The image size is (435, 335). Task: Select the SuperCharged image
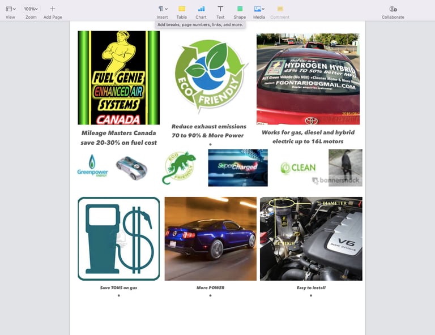238,168
